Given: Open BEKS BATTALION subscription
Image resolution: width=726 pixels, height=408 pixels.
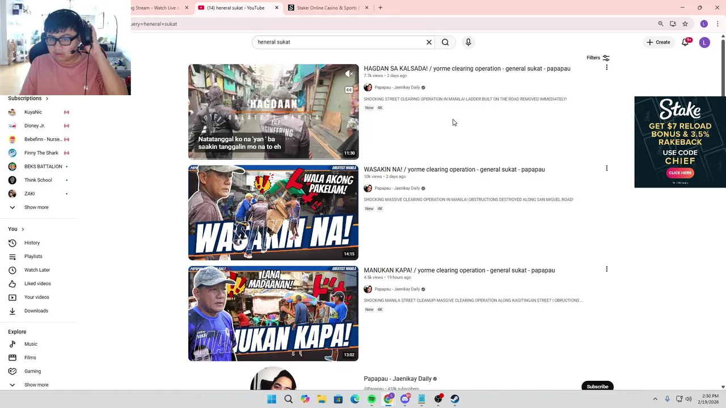Looking at the screenshot, I should point(39,167).
